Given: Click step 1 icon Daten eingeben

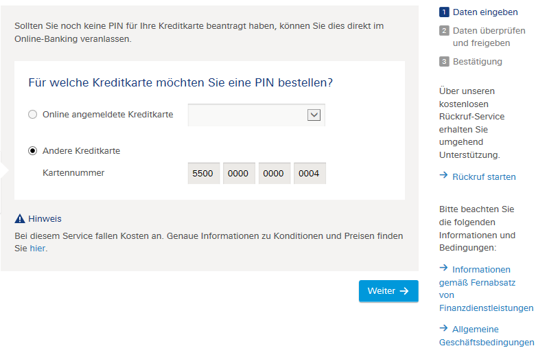Looking at the screenshot, I should pos(444,12).
